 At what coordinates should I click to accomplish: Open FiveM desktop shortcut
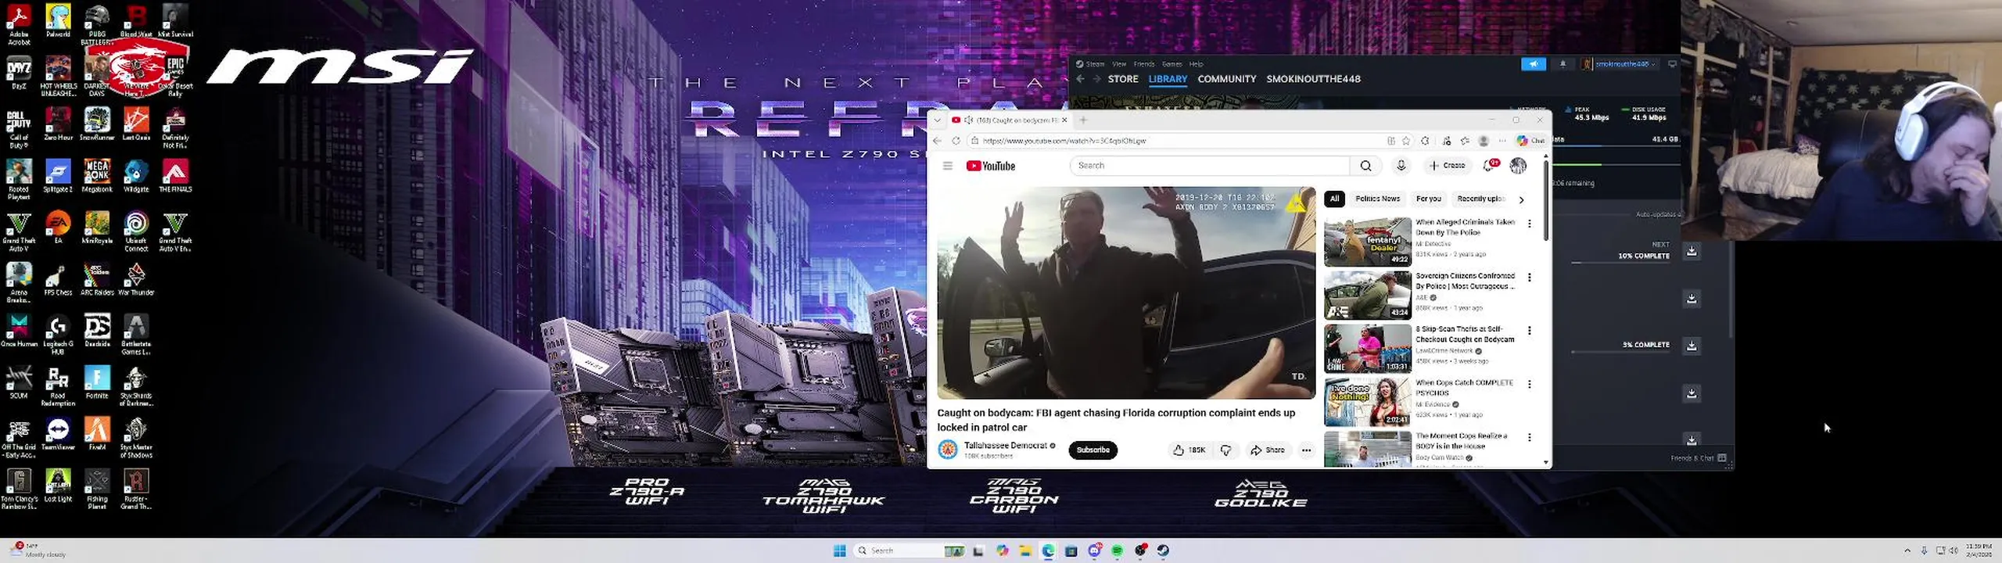pyautogui.click(x=97, y=434)
